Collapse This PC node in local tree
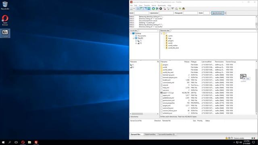This screenshot has width=258, height=145. [x=133, y=38]
